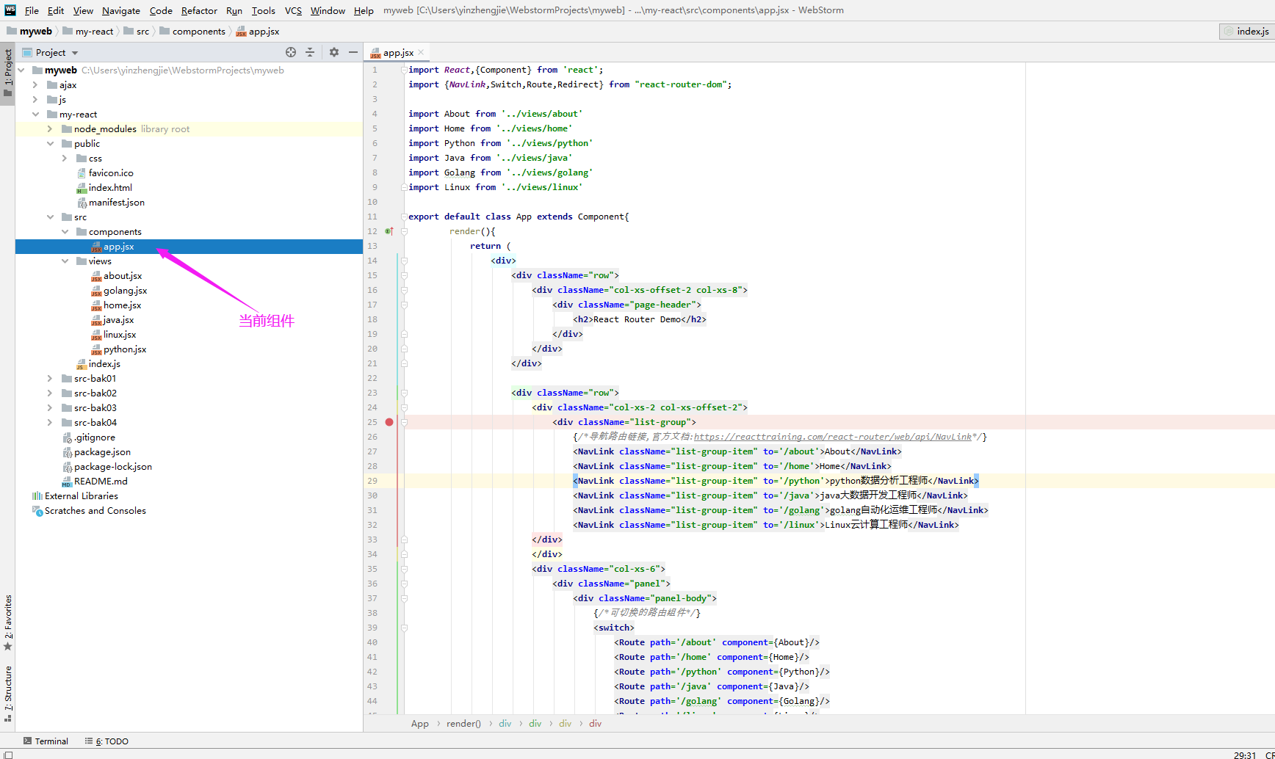
Task: Click the override gutter icon on line 12
Action: point(389,231)
